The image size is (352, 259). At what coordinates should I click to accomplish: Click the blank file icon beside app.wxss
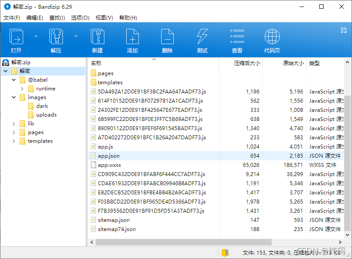coord(93,165)
